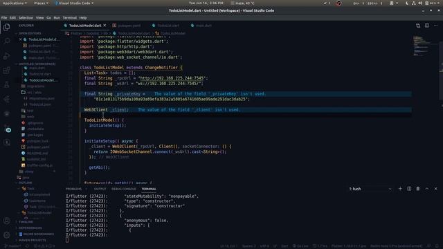Click the Spaces: 2 indentation status item
Image resolution: width=443 pixels, height=249 pixels.
click(248, 246)
